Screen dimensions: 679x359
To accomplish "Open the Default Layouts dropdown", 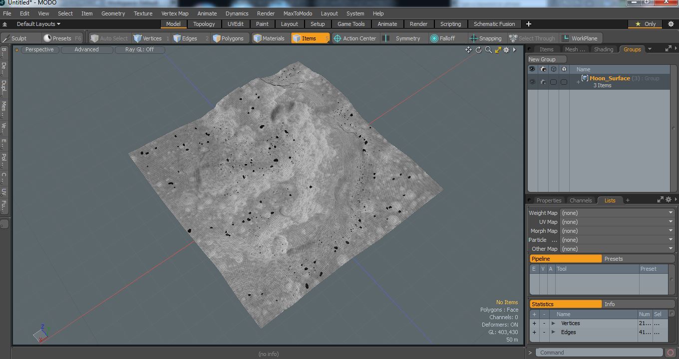I will point(38,24).
